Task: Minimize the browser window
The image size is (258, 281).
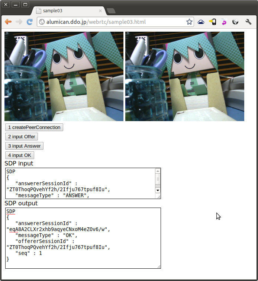Action: point(16,4)
